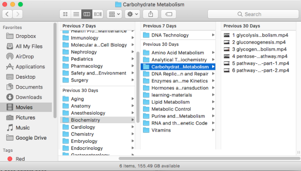This screenshot has width=301, height=171.
Task: Expand the Analytical Biochemistry folder arrow
Action: pos(213,59)
